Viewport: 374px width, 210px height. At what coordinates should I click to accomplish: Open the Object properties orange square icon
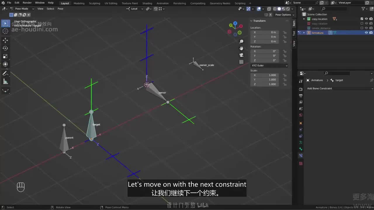[x=301, y=123]
